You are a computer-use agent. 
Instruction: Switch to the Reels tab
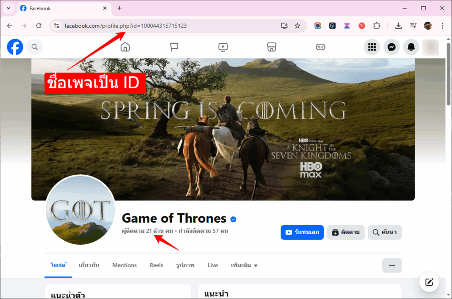(x=156, y=265)
